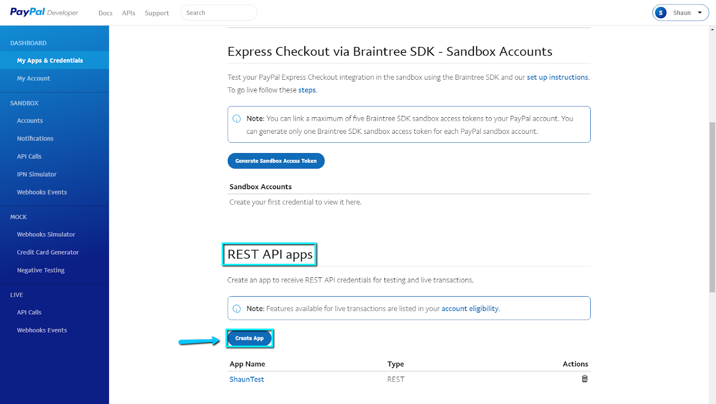The width and height of the screenshot is (716, 404).
Task: Click the REST type cell for ShaunTest
Action: [396, 379]
